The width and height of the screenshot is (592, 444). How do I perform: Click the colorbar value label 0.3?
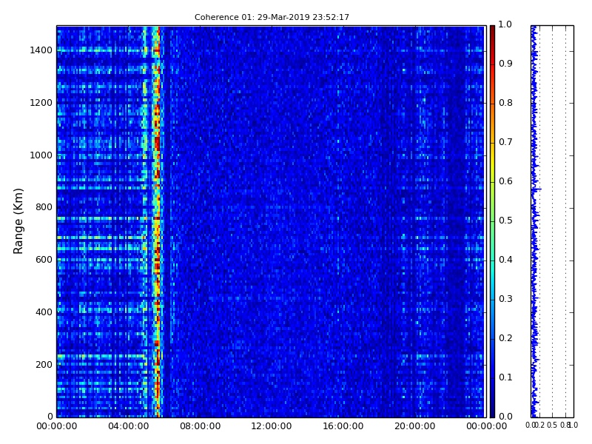[505, 299]
